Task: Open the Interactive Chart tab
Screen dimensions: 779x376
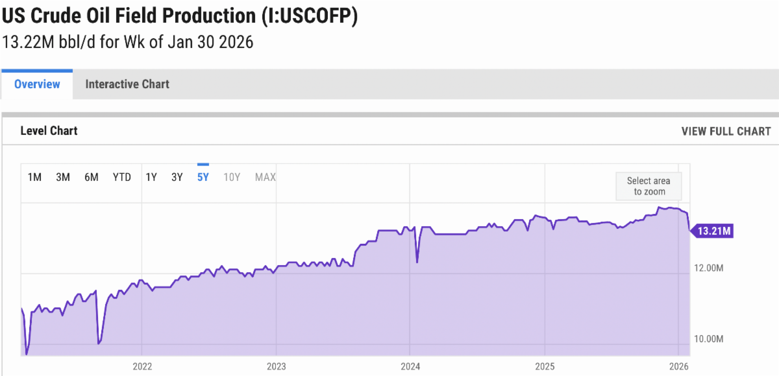Action: tap(127, 84)
